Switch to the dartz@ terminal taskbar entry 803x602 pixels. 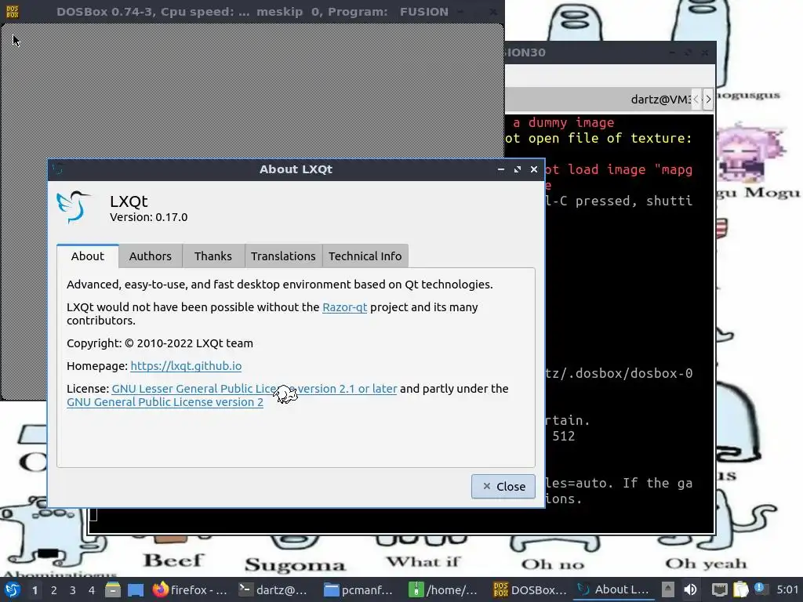pos(274,590)
